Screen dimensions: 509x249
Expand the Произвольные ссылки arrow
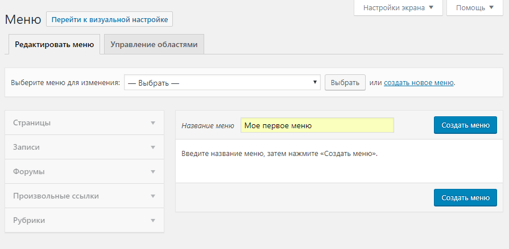[152, 196]
